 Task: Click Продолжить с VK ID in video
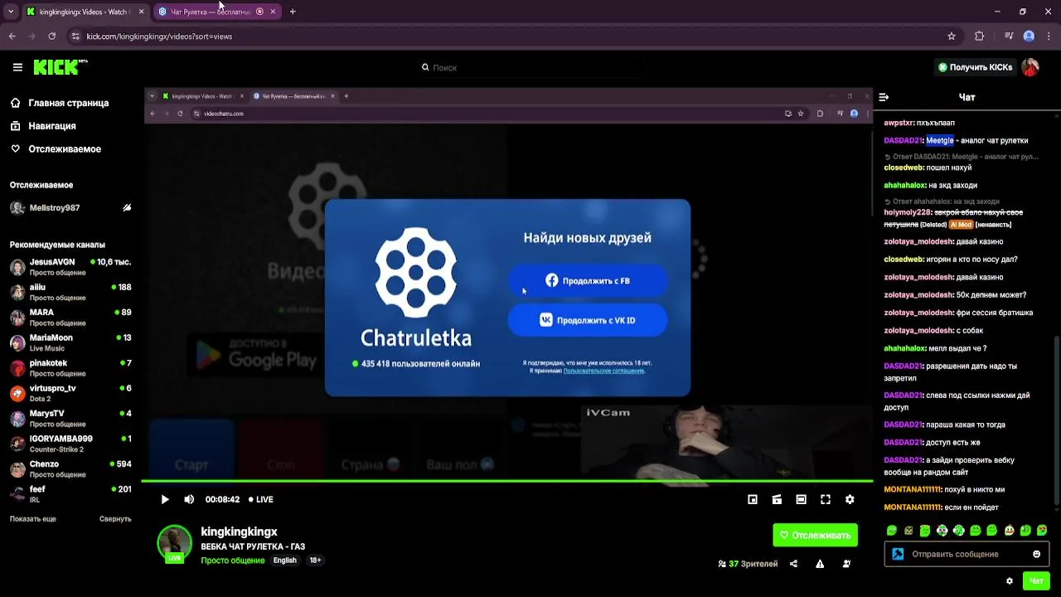point(588,320)
